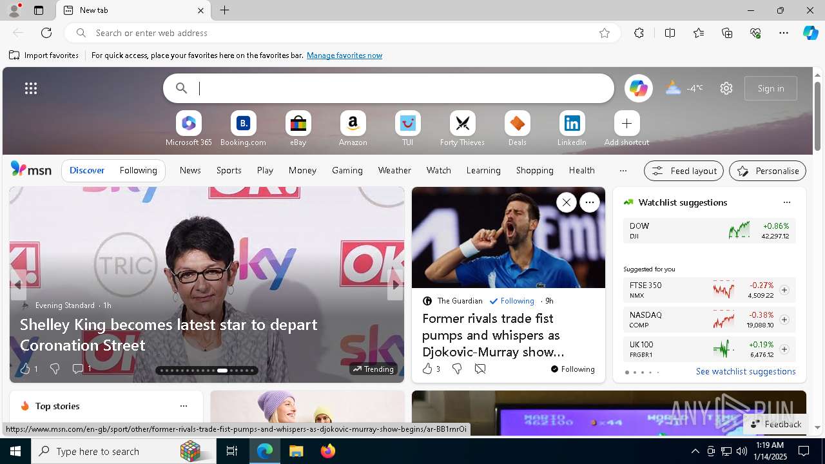825x464 pixels.
Task: Open the app launcher grid icon
Action: pyautogui.click(x=31, y=88)
